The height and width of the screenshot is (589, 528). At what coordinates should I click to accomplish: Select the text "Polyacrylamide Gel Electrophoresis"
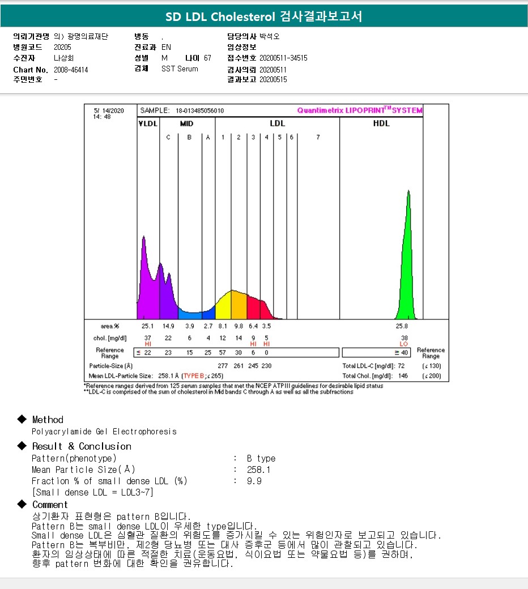click(104, 432)
